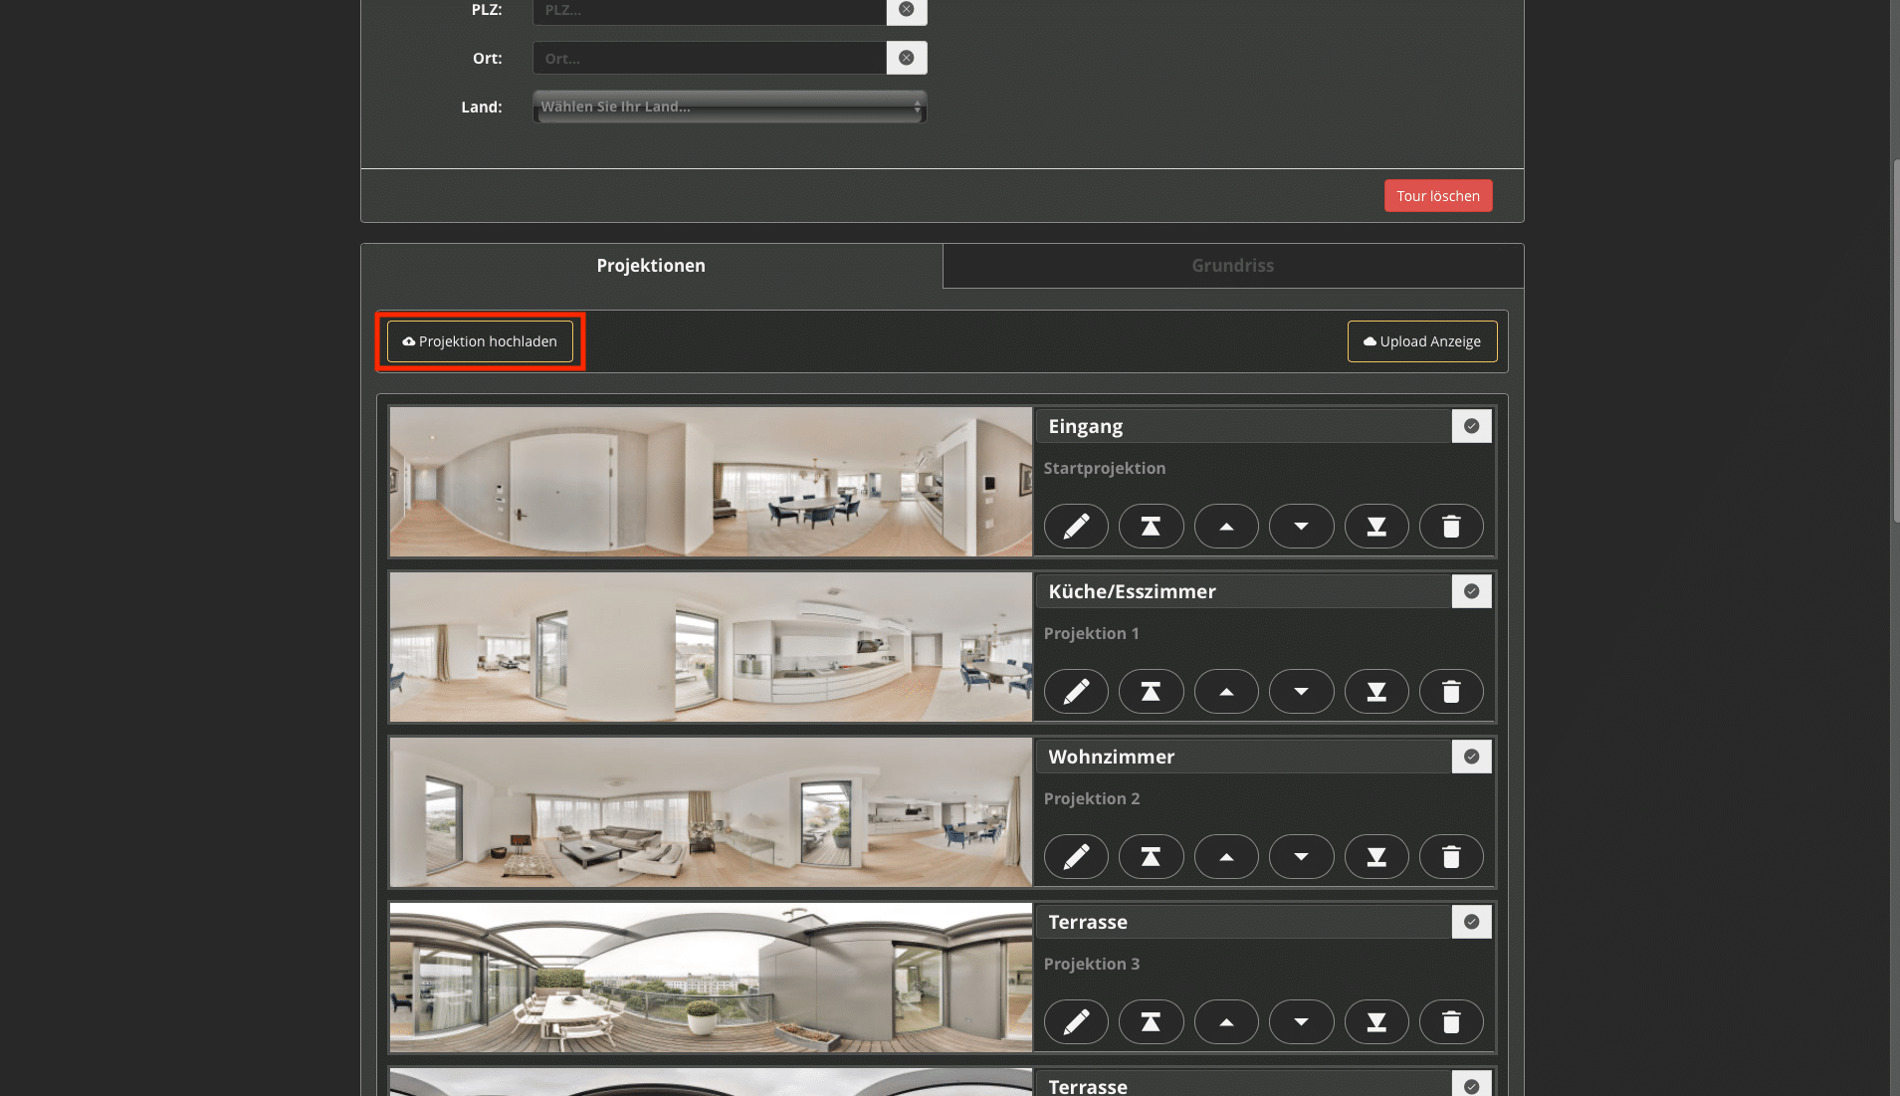Clear the Ort field with X icon
The height and width of the screenshot is (1096, 1900).
point(906,58)
